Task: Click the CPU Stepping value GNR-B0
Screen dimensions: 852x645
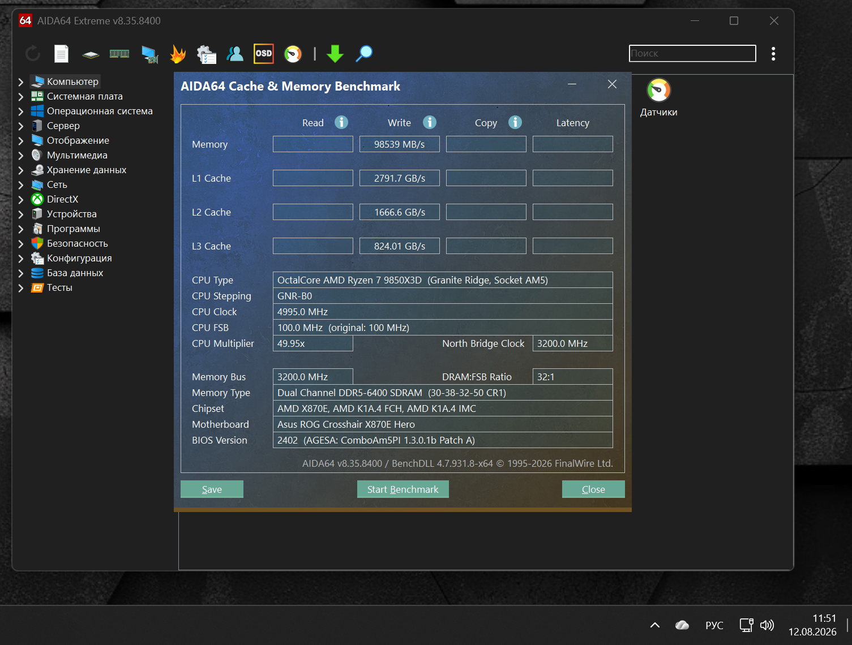Action: click(443, 296)
